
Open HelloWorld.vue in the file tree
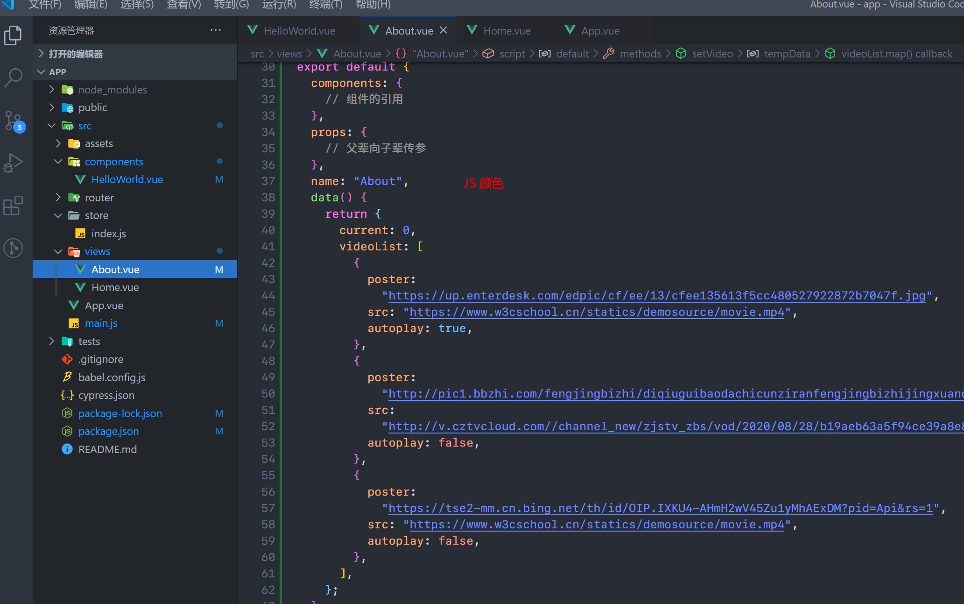click(135, 179)
